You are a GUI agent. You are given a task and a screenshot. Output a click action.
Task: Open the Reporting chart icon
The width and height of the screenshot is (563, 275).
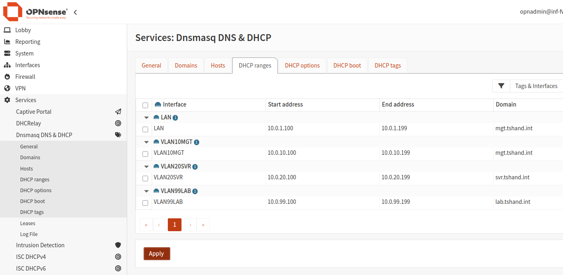7,41
